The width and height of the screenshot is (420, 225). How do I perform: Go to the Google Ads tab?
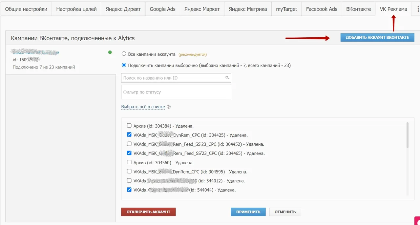pyautogui.click(x=162, y=9)
